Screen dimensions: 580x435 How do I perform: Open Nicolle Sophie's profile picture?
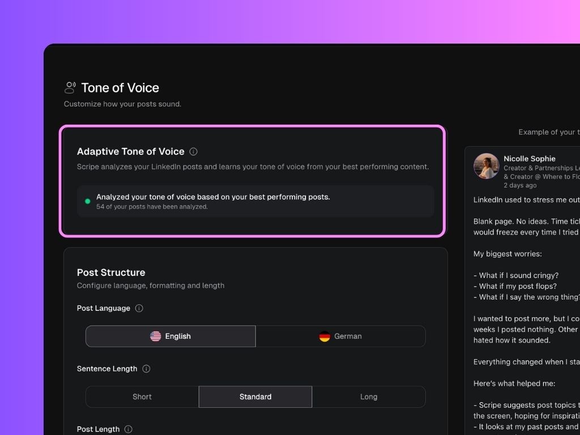(487, 166)
